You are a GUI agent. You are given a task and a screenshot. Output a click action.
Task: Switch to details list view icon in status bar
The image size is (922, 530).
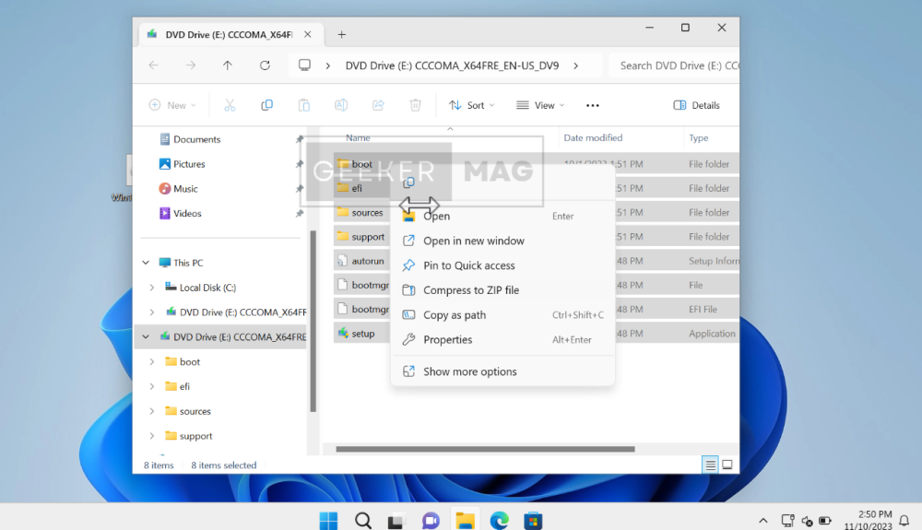click(710, 465)
